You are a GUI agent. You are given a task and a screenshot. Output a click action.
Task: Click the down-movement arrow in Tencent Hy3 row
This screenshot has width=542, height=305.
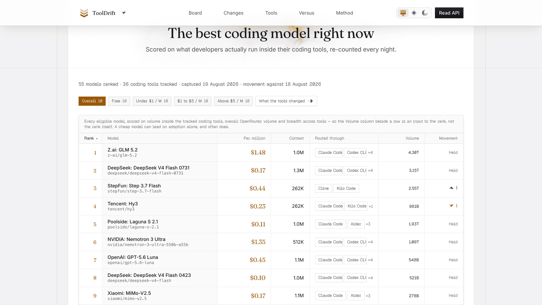(451, 206)
